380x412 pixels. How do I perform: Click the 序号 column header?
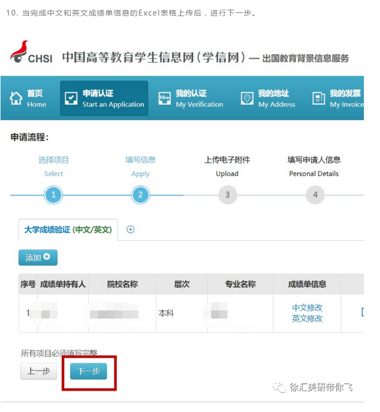pyautogui.click(x=28, y=284)
